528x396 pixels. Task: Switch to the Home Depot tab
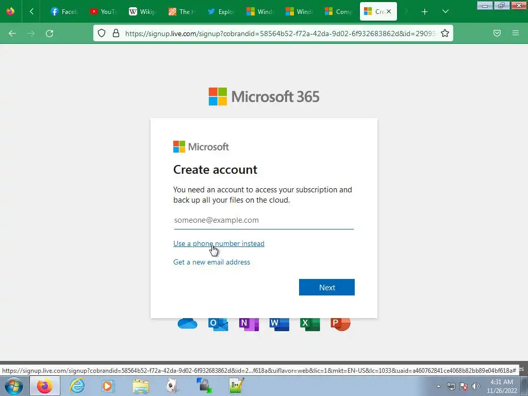pyautogui.click(x=181, y=11)
